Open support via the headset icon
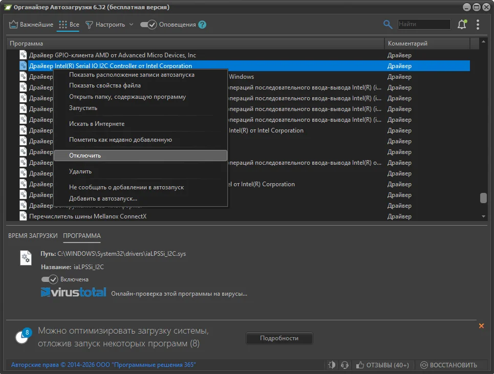Viewport: 494px width, 374px height. coord(345,365)
